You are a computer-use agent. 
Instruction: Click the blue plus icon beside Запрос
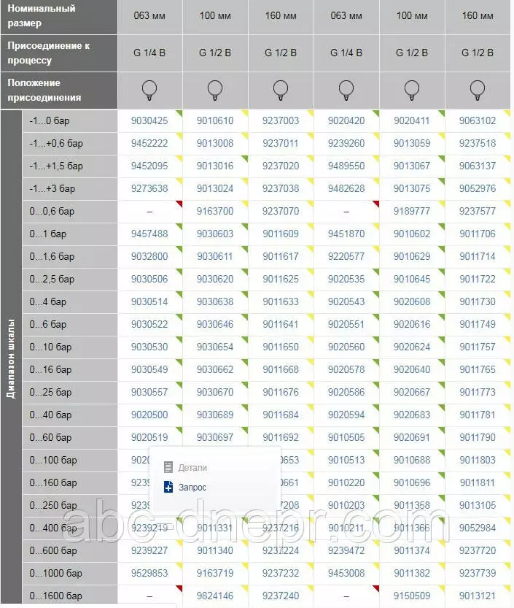pos(168,487)
